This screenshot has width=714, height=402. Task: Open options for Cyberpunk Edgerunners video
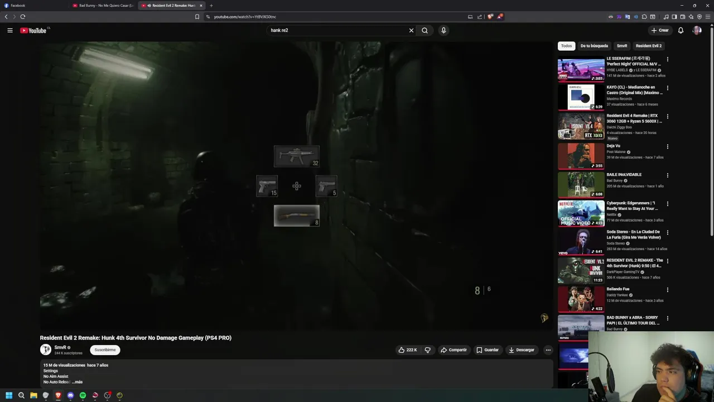667,204
